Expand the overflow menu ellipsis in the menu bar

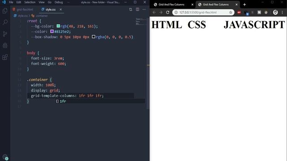pos(69,2)
